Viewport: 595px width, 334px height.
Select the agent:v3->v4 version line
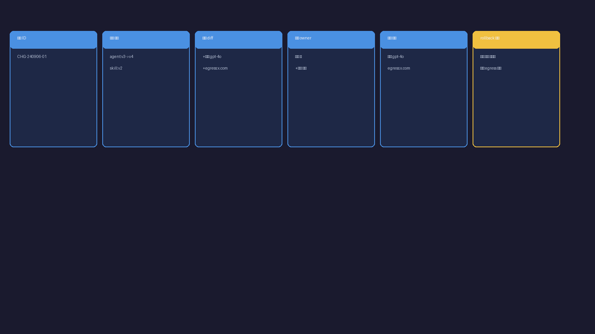click(x=121, y=57)
